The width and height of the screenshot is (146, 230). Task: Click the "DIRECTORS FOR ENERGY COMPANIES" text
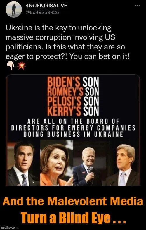(73, 128)
